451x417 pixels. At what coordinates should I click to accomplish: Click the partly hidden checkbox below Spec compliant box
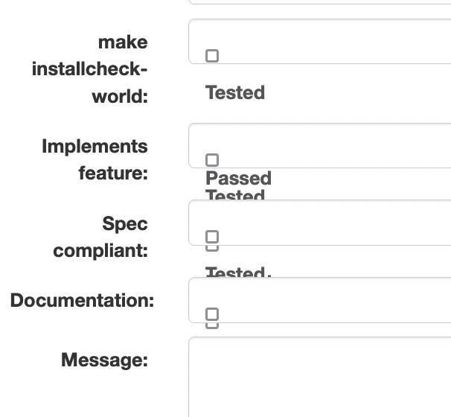pos(212,248)
